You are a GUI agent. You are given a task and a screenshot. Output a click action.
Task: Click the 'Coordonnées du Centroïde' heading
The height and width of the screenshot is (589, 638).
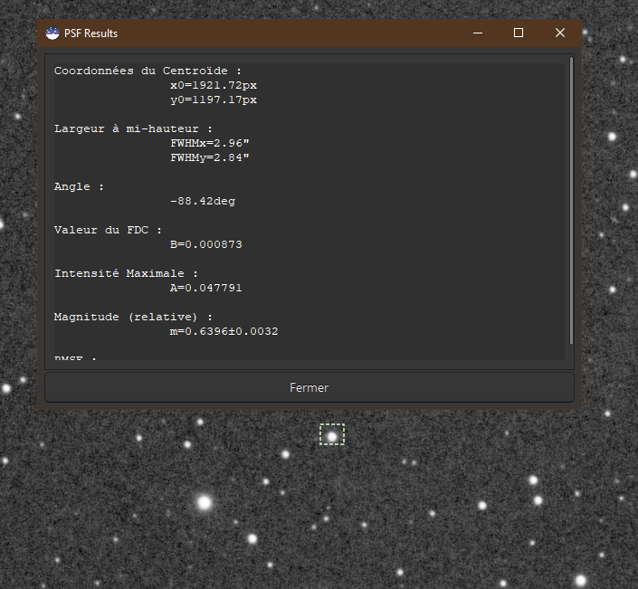tap(141, 71)
